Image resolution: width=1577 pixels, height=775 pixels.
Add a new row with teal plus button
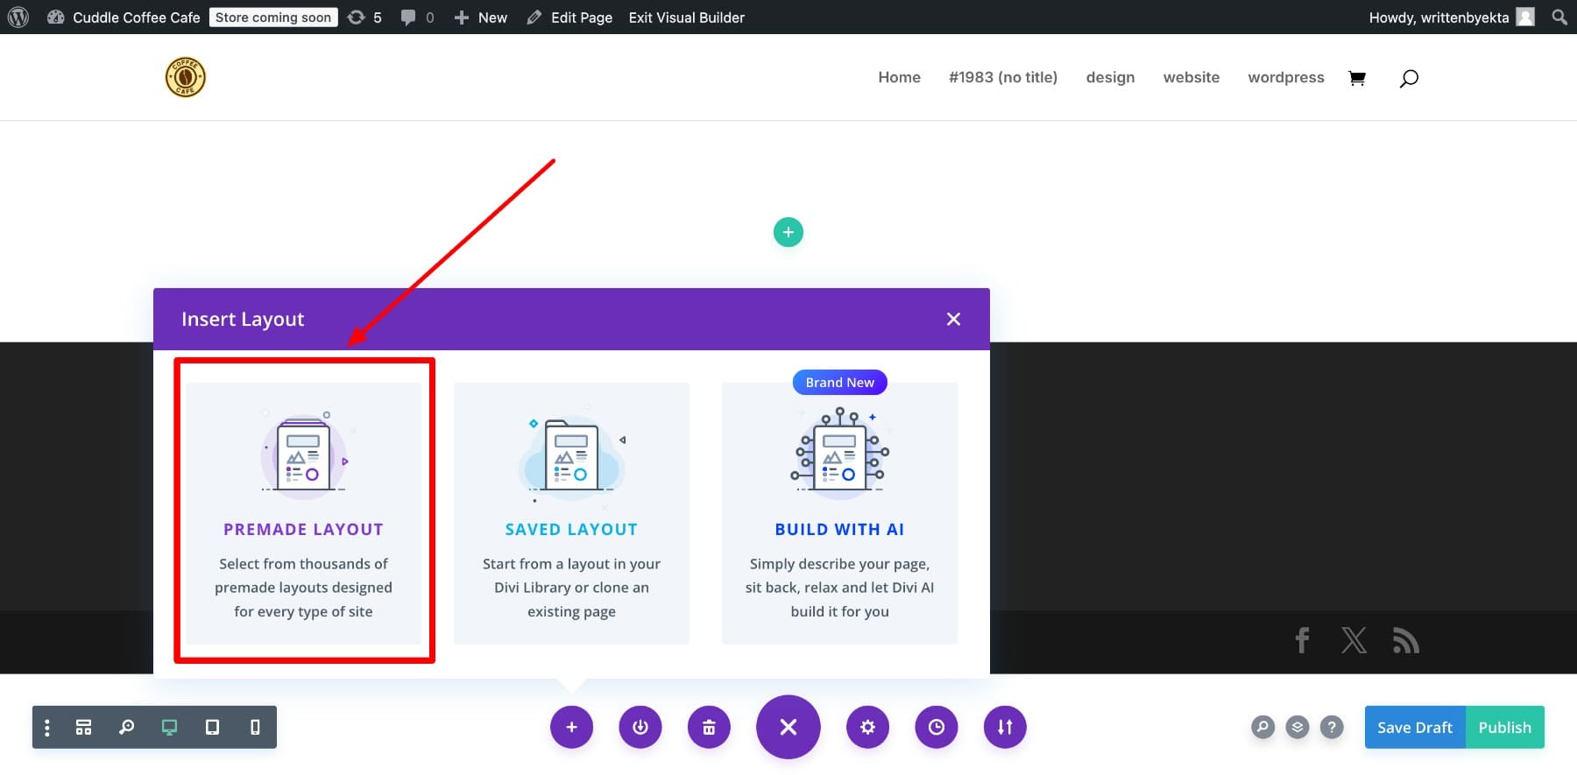pyautogui.click(x=788, y=232)
